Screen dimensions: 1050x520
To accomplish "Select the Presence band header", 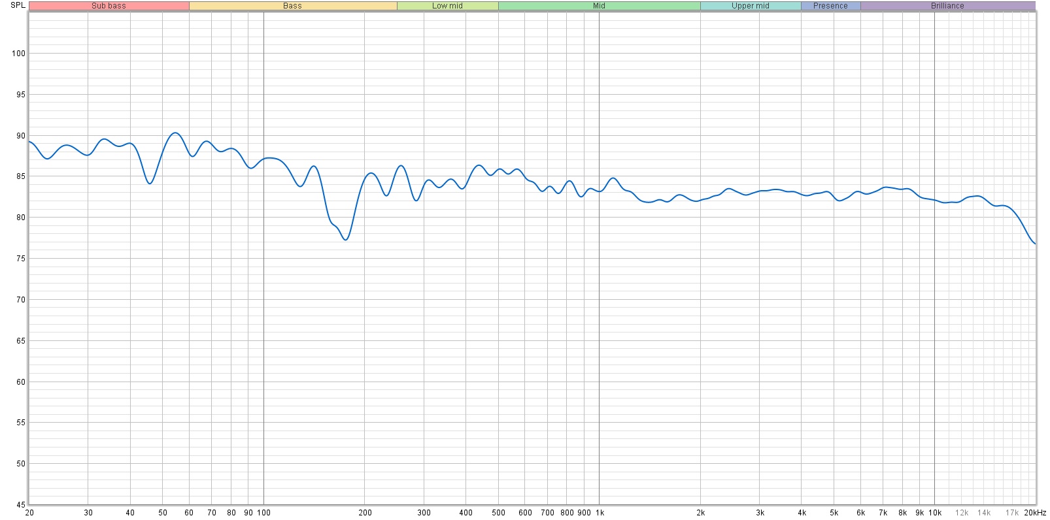I will point(830,6).
